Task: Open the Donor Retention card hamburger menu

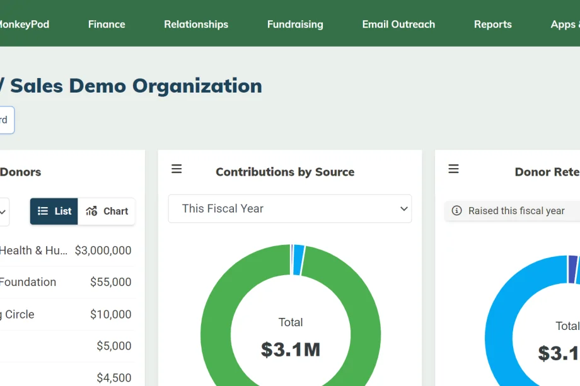Action: [x=453, y=169]
